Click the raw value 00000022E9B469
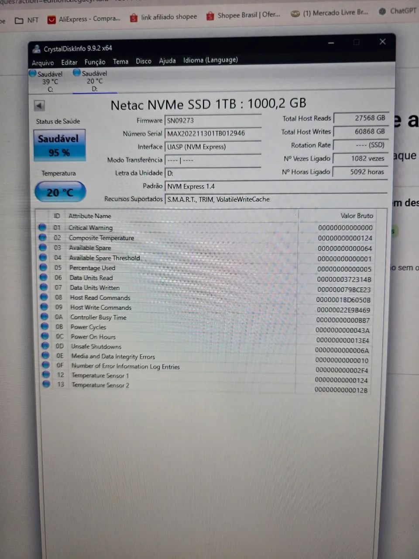 coord(343,310)
